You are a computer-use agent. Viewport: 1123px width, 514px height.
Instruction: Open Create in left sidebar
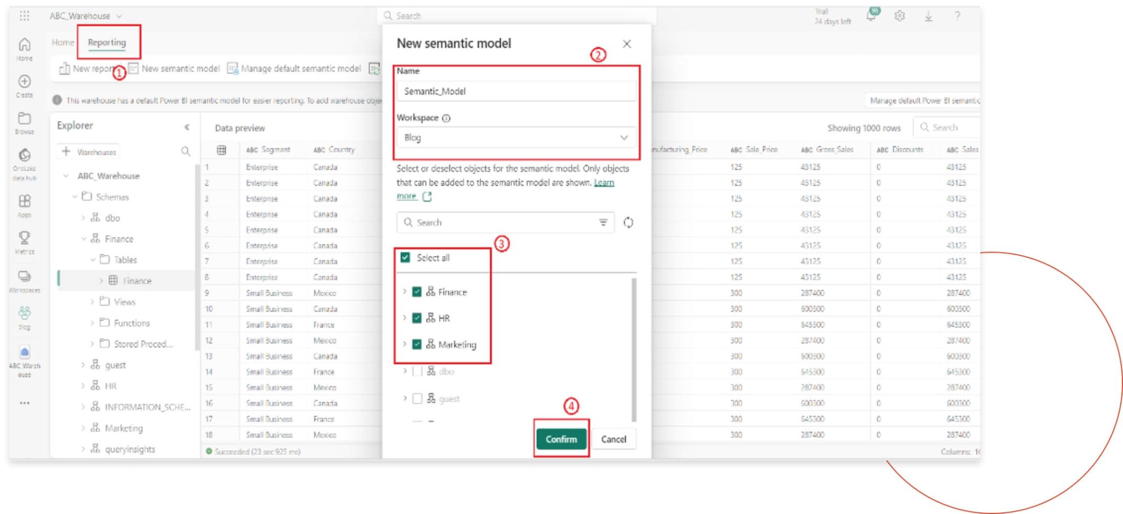[25, 86]
